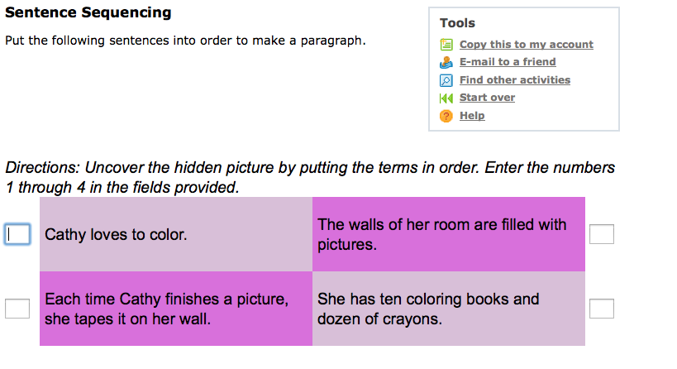This screenshot has width=677, height=369.
Task: Click the Copy this to my account icon
Action: tap(446, 45)
